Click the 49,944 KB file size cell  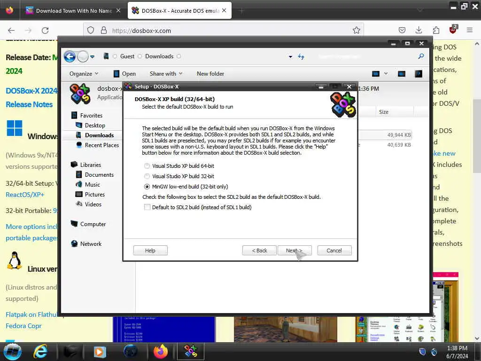pyautogui.click(x=399, y=135)
